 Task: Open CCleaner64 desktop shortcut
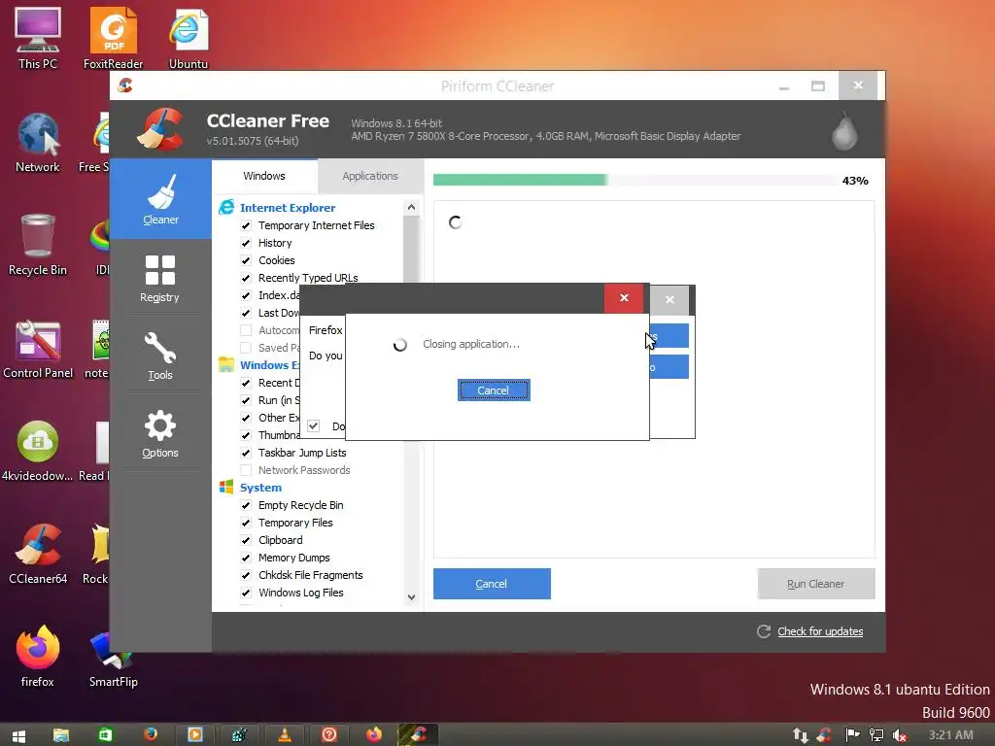click(38, 554)
